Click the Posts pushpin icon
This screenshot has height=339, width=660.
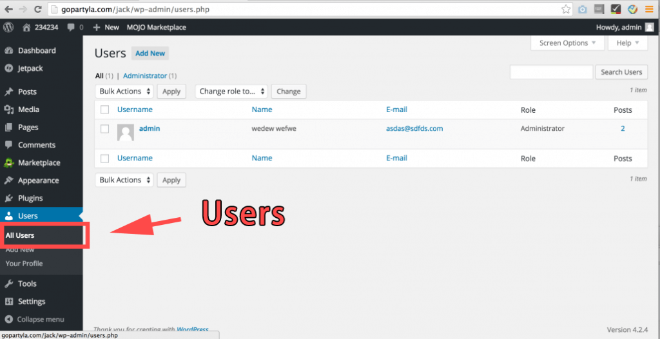click(x=8, y=92)
